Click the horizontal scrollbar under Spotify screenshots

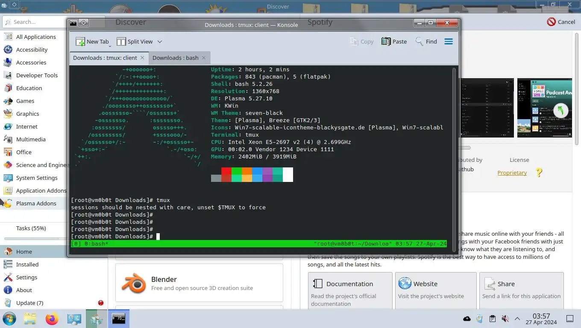466,148
